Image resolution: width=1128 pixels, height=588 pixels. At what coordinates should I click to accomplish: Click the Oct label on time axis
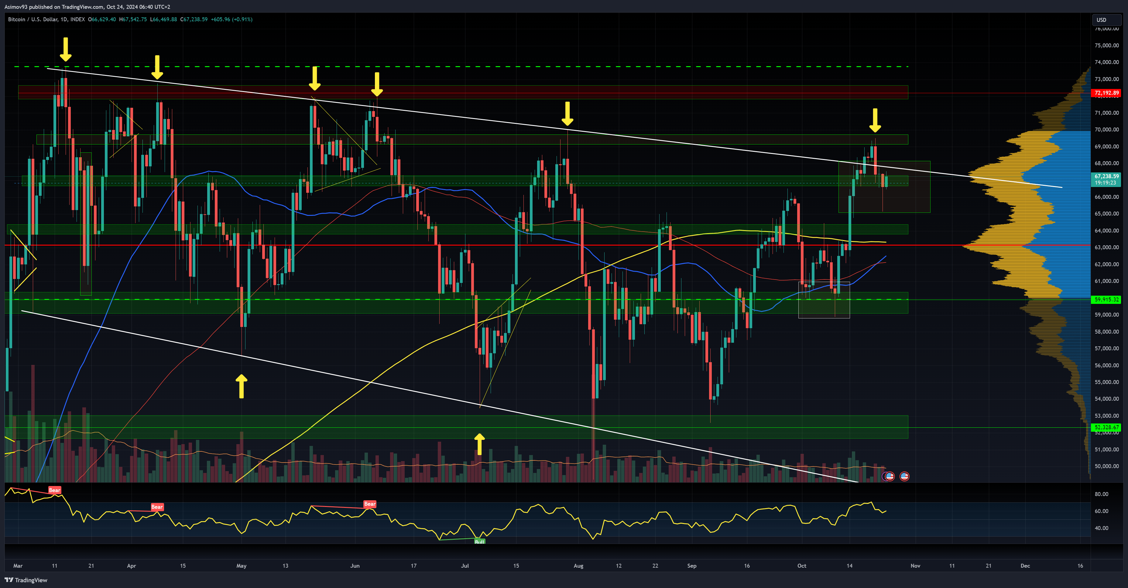(x=802, y=566)
